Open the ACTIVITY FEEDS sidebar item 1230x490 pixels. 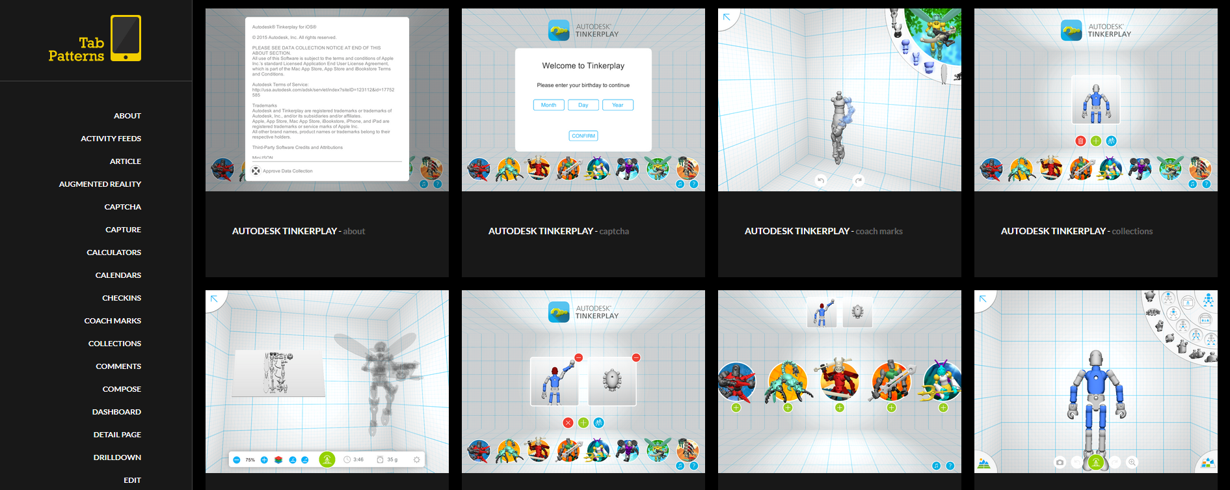click(111, 139)
